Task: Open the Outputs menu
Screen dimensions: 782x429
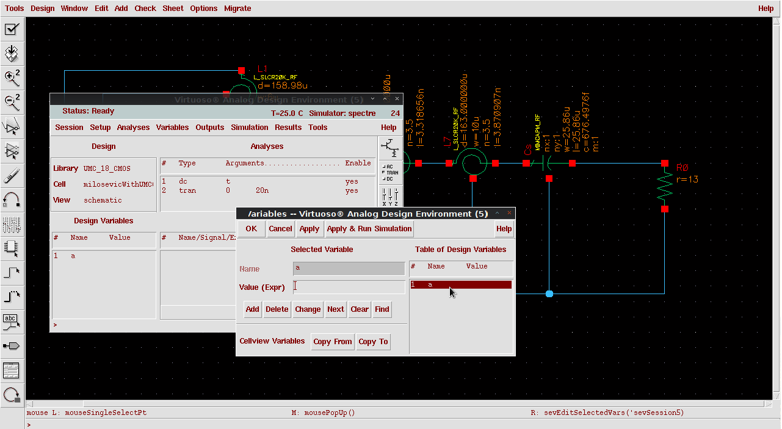Action: [x=210, y=128]
